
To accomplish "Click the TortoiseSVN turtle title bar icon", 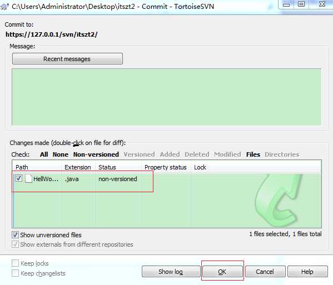I will [x=4, y=6].
